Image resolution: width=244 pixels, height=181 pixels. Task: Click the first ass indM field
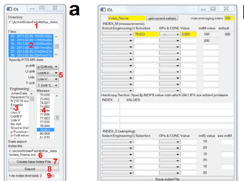[227, 141]
